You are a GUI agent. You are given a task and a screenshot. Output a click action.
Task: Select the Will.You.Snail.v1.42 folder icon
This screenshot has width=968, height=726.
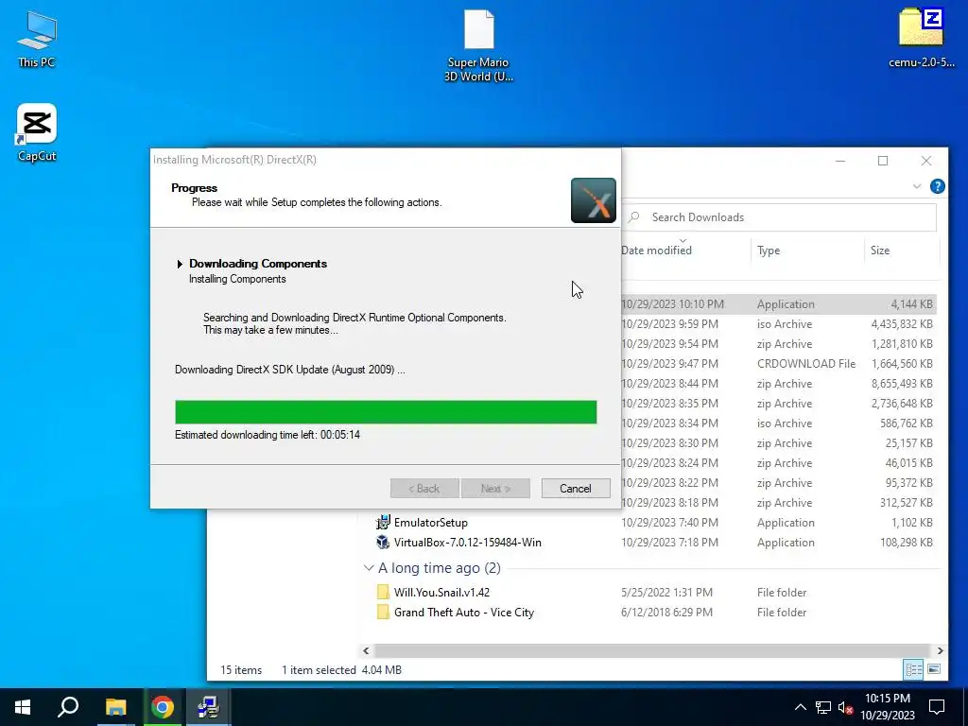pyautogui.click(x=383, y=592)
